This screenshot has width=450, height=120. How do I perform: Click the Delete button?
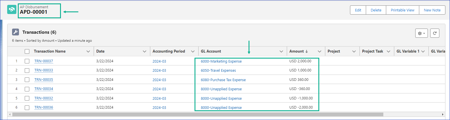[376, 10]
